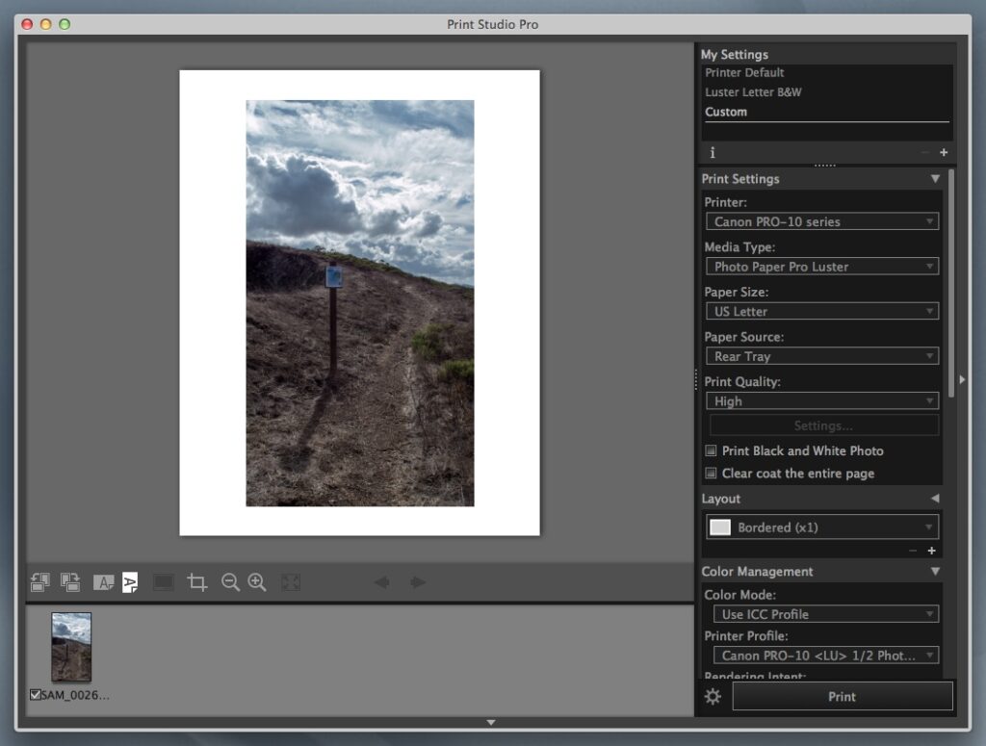The image size is (986, 746).
Task: Click the zoom in magnifier
Action: (257, 582)
